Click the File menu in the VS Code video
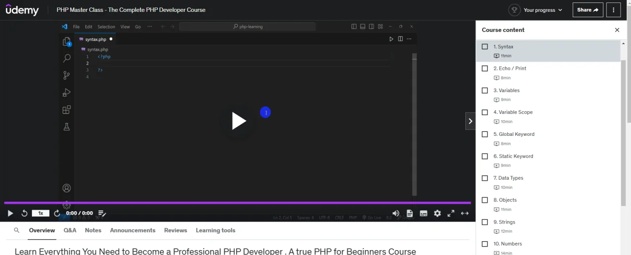This screenshot has width=631, height=255. [76, 27]
